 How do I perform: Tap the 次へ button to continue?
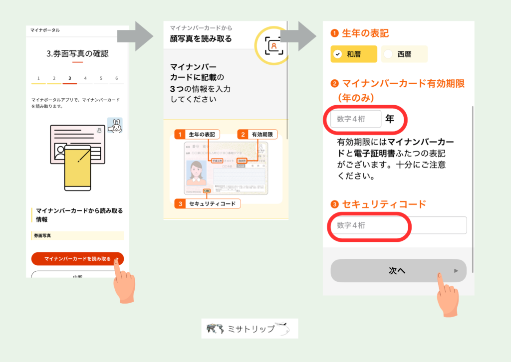[398, 271]
